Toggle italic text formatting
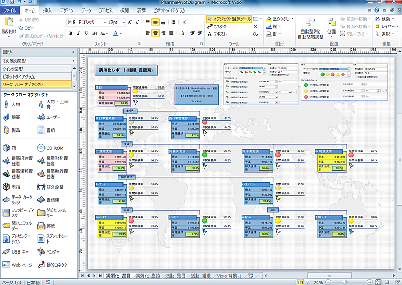Screen dimensions: 402x285 point(78,33)
